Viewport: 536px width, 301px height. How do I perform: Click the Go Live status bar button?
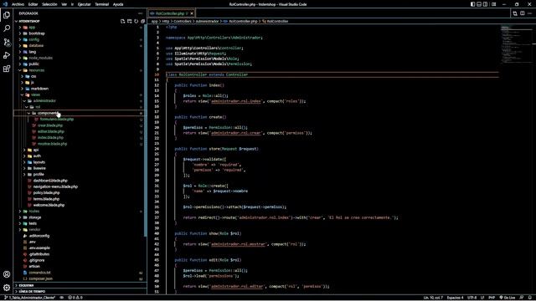tap(508, 298)
